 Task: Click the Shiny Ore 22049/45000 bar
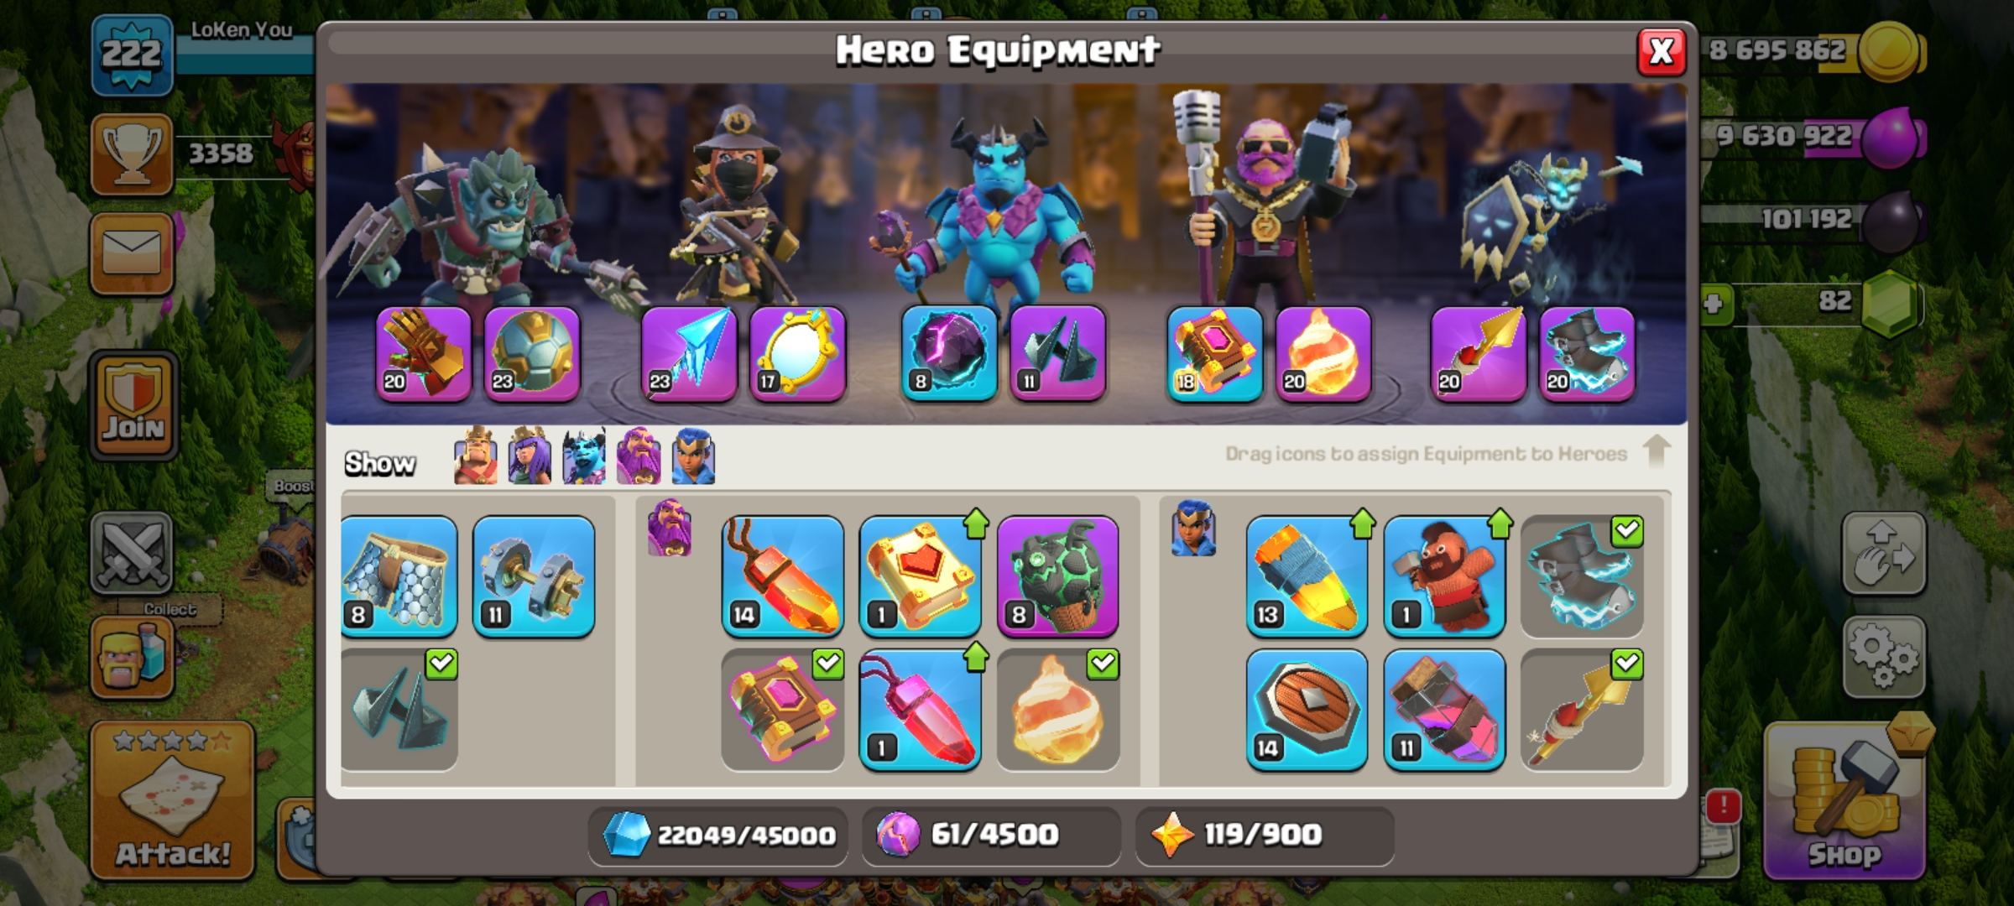pyautogui.click(x=717, y=836)
